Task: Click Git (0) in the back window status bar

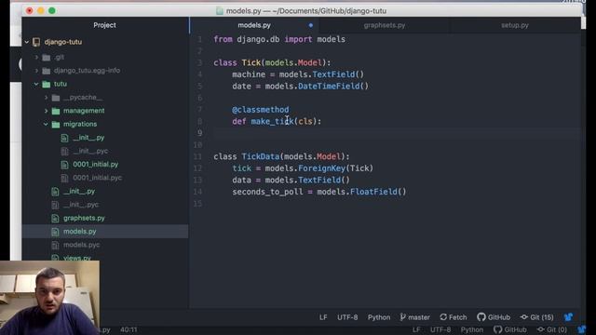Action: point(552,329)
